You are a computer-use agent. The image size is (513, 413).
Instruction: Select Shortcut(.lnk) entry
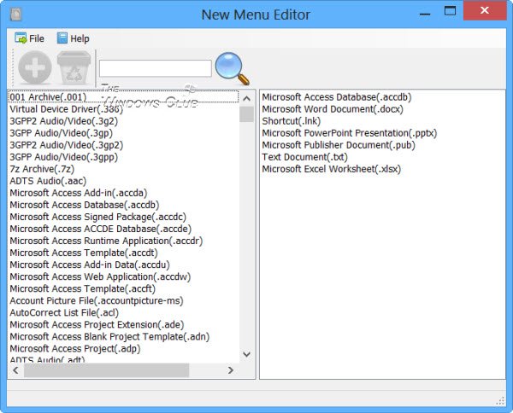pos(292,121)
